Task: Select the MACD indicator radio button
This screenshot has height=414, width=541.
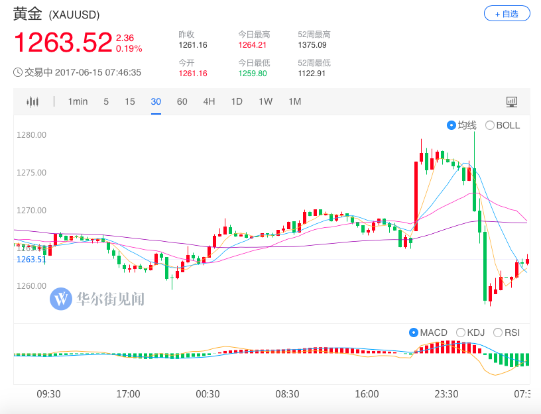Action: click(x=413, y=333)
